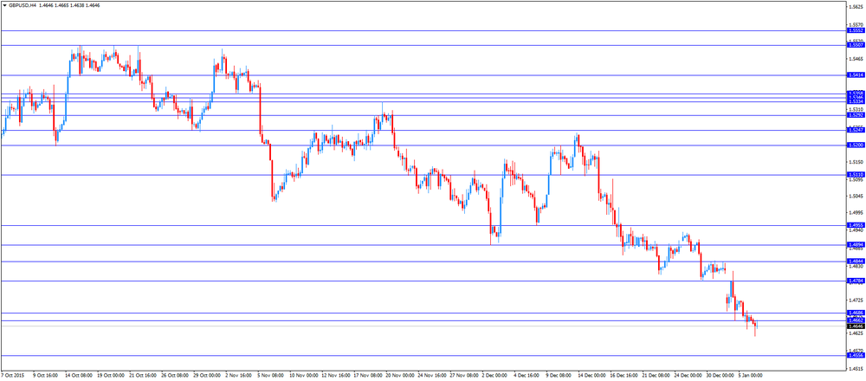This screenshot has width=866, height=381.
Task: Click the 21 Oct 16:00 time label
Action: click(142, 375)
